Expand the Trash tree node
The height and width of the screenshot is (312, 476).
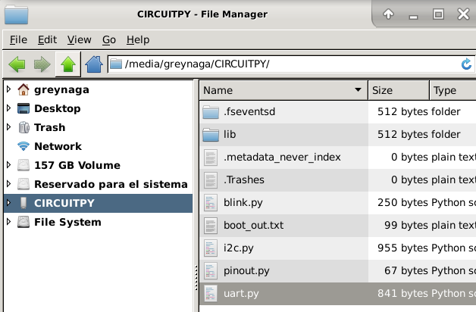[9, 127]
